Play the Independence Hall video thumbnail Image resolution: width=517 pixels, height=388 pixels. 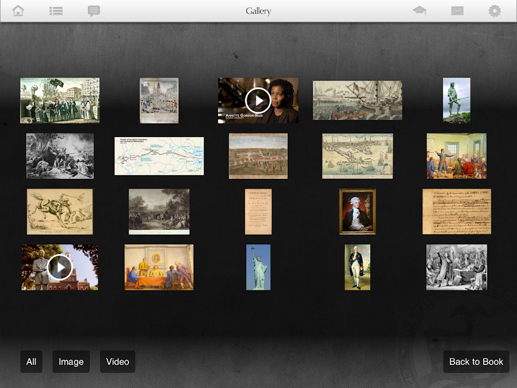click(x=59, y=267)
